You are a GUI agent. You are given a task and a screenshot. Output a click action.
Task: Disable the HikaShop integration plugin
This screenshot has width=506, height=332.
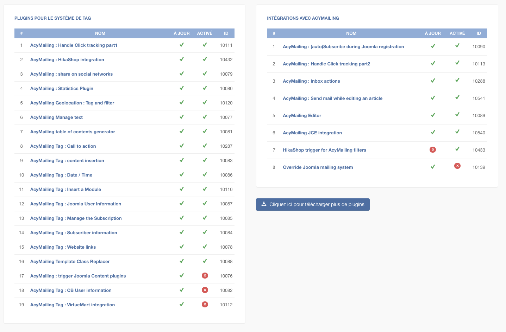coord(205,59)
